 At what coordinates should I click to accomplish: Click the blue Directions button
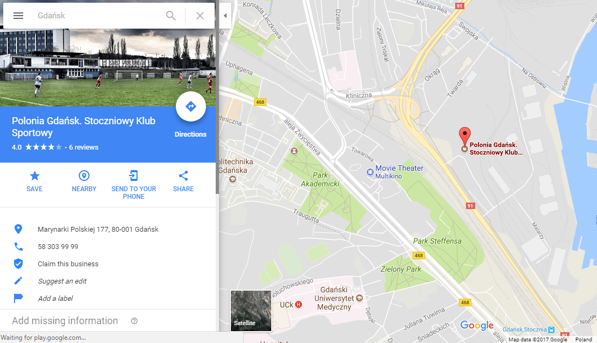coord(191,106)
